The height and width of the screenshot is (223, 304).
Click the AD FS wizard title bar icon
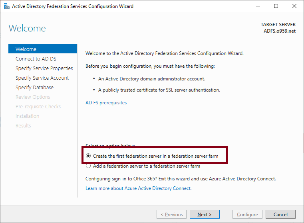pos(7,6)
